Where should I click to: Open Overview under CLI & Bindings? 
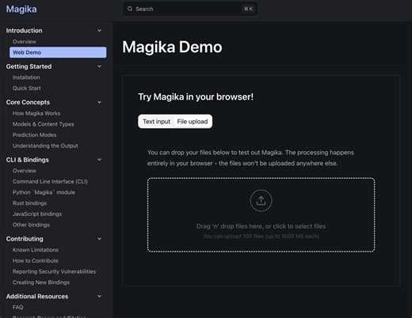point(25,171)
